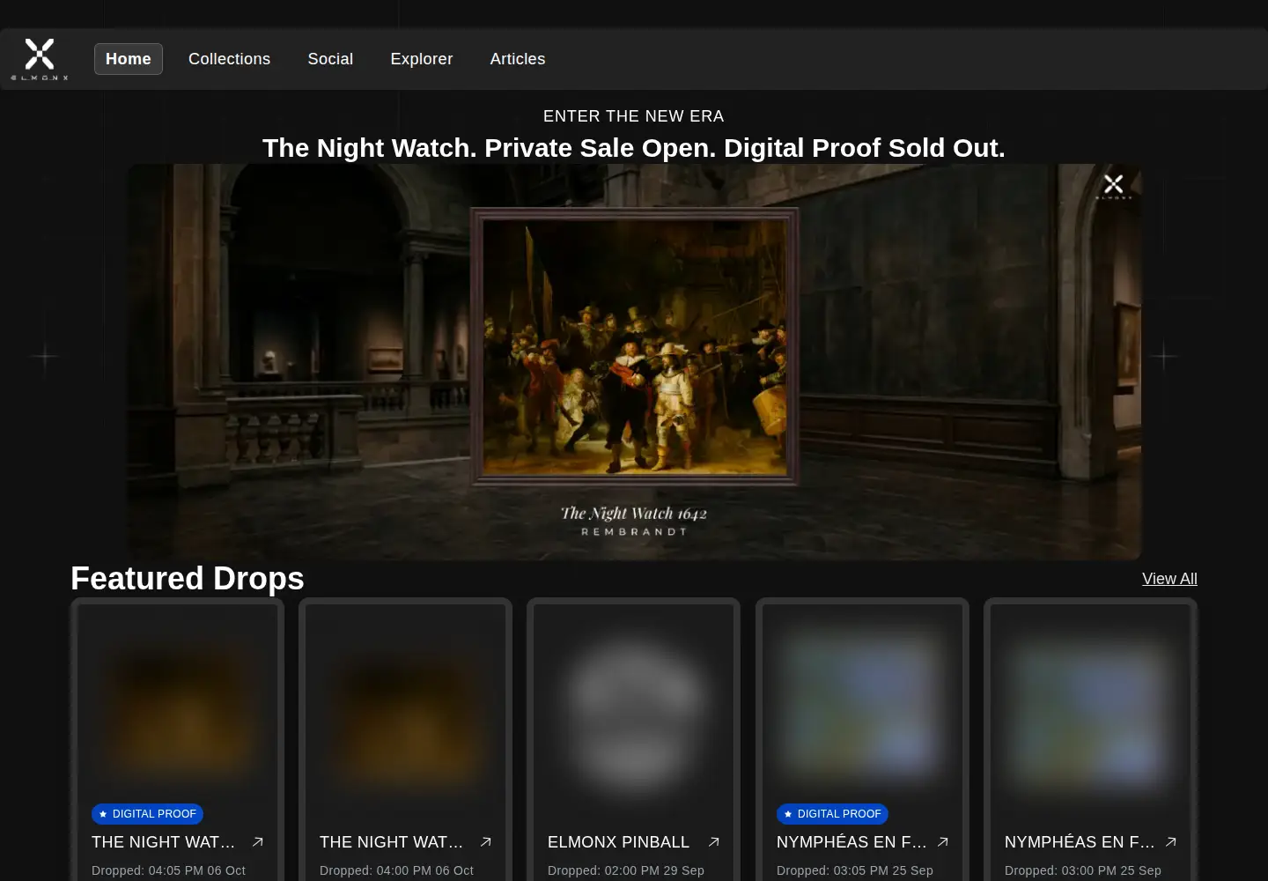Click 'Dropped: 04:00 PM 06 Oct' text

(x=396, y=870)
